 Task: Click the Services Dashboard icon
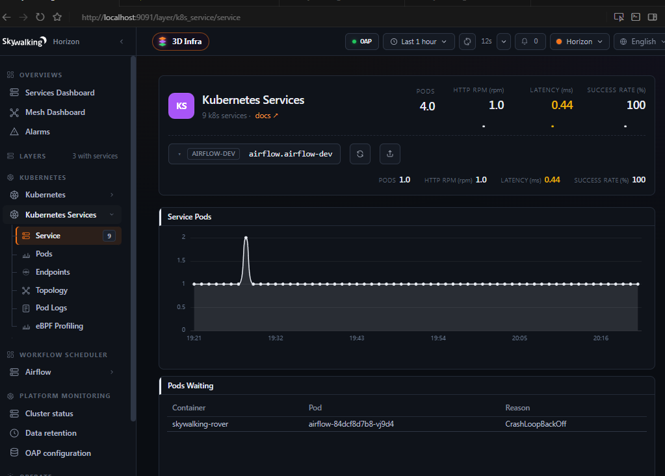click(14, 93)
